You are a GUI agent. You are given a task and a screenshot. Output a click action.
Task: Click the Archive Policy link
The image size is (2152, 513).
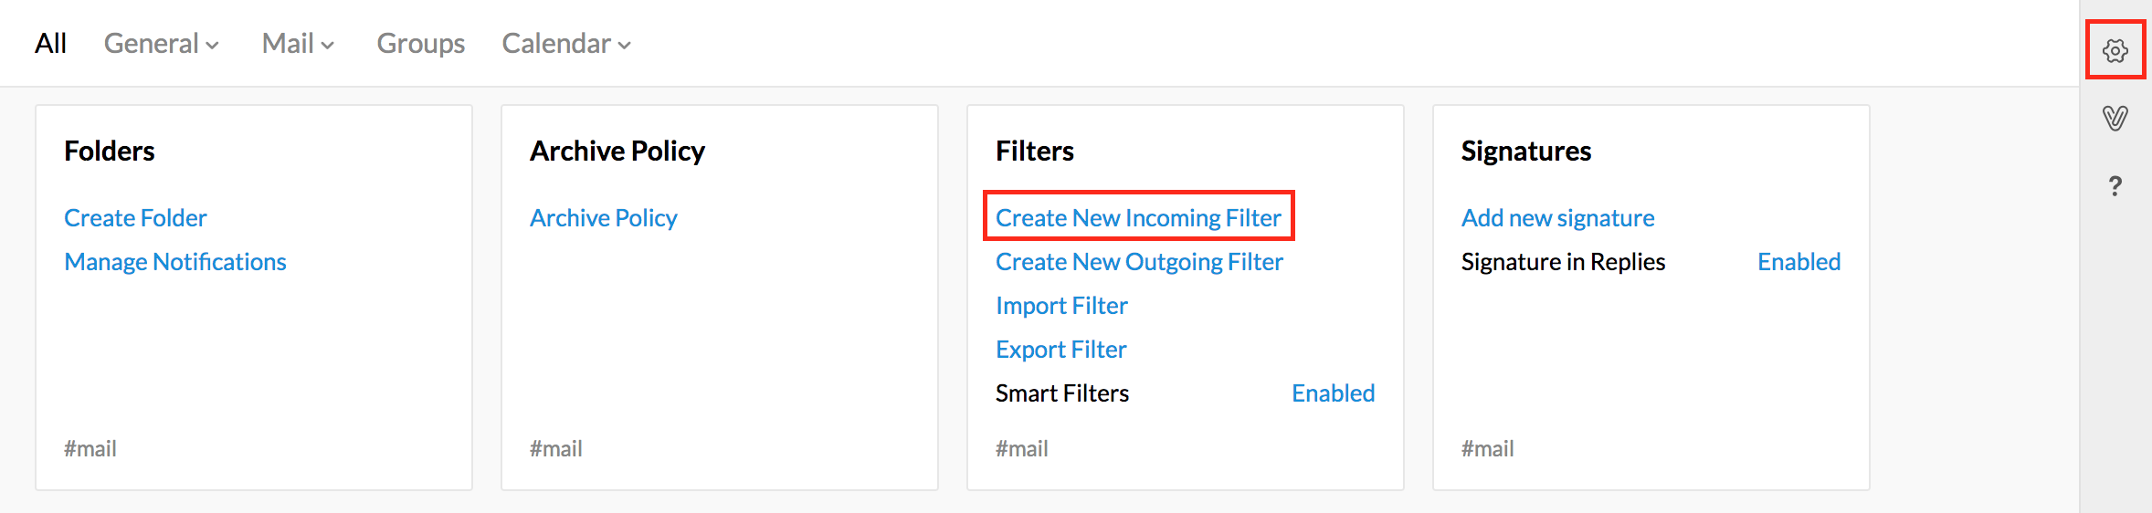click(x=603, y=218)
